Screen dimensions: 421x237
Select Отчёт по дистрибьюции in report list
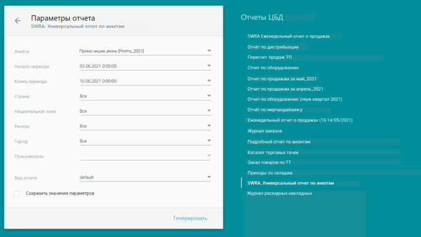[273, 47]
